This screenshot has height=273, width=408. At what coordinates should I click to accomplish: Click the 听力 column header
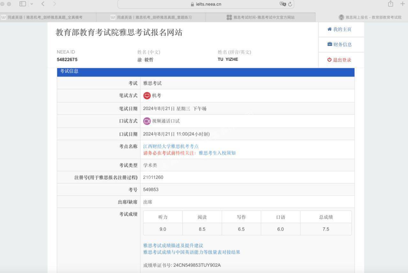coord(163,217)
